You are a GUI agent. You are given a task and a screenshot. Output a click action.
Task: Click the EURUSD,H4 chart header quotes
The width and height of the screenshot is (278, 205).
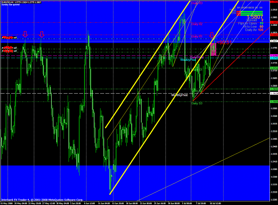(x=21, y=2)
